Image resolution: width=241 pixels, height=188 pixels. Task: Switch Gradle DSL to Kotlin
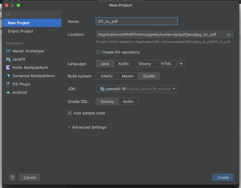pos(129,101)
